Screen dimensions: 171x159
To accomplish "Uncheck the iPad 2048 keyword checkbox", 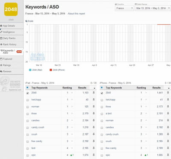I will [28, 93].
